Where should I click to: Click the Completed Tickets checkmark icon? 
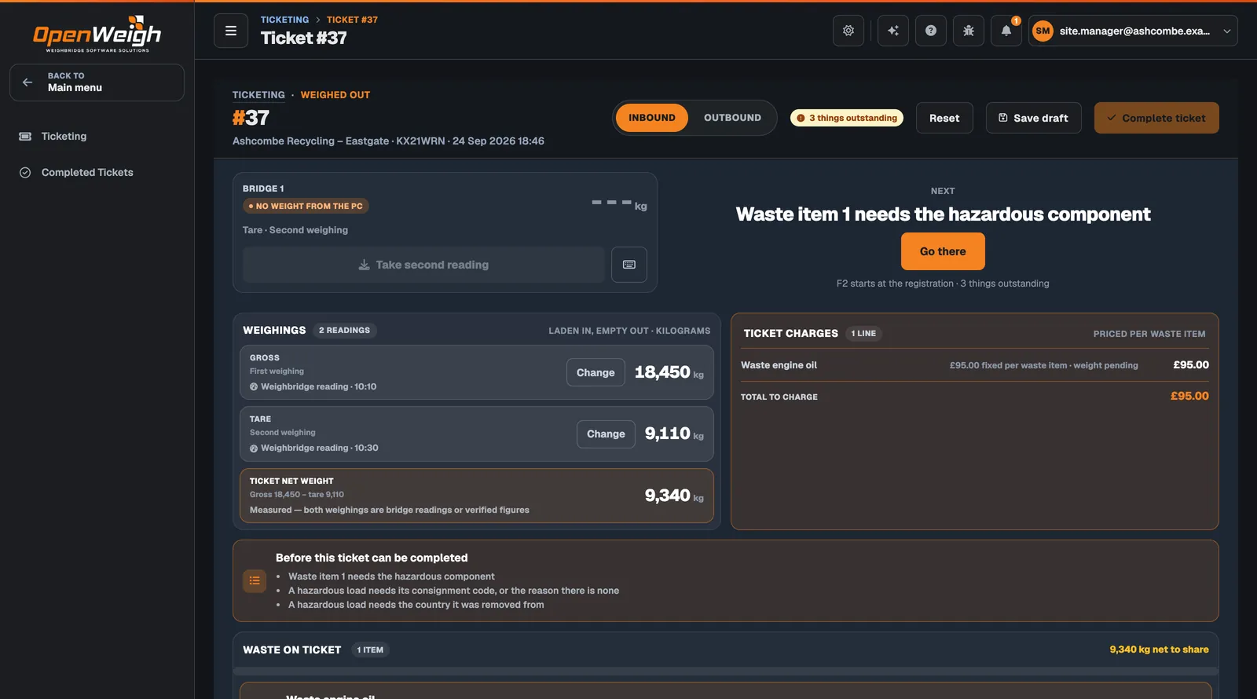point(25,173)
